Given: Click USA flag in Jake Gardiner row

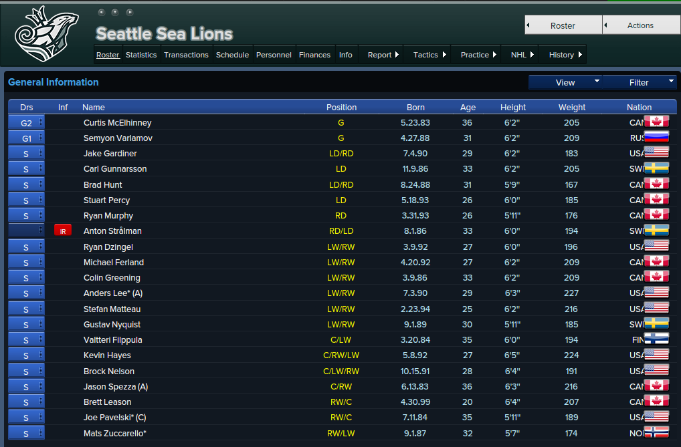Looking at the screenshot, I should [x=656, y=153].
